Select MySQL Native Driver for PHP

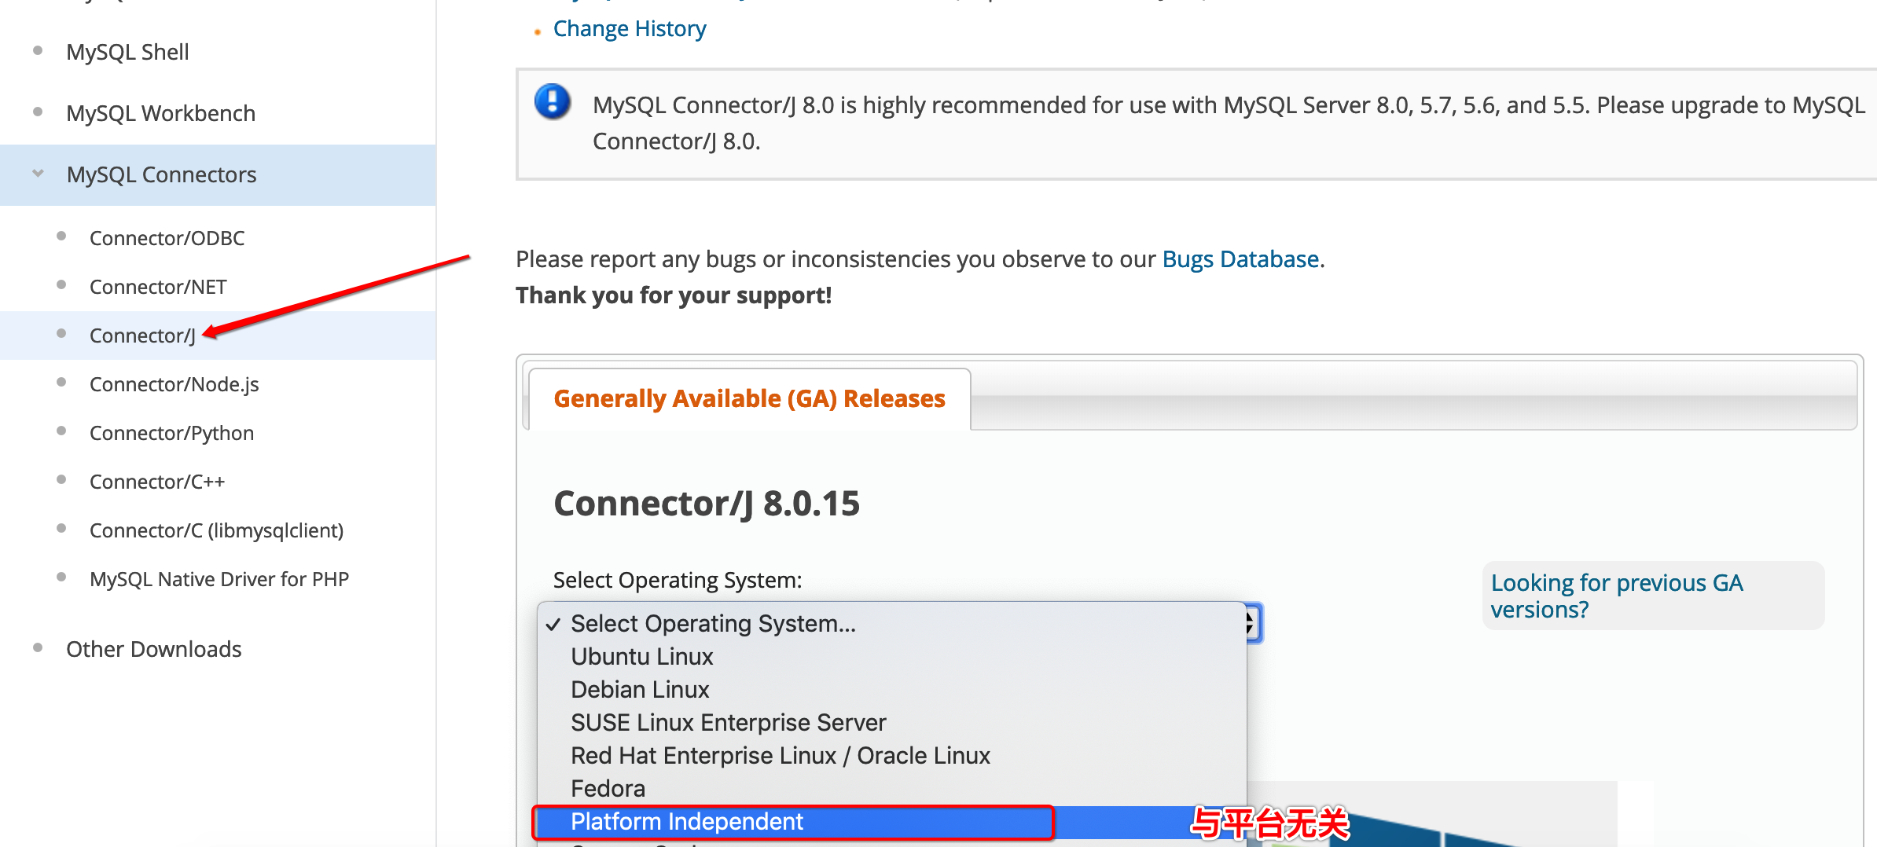(x=219, y=578)
